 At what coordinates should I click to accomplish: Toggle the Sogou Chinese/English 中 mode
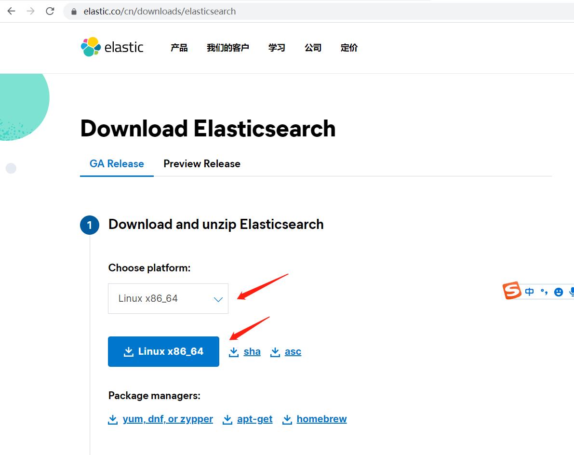(529, 292)
